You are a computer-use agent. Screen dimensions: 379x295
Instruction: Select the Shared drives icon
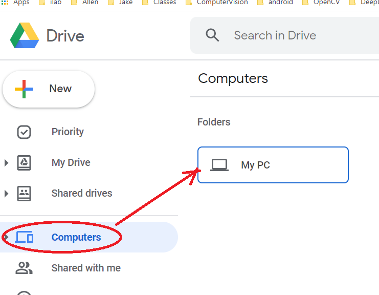click(24, 194)
